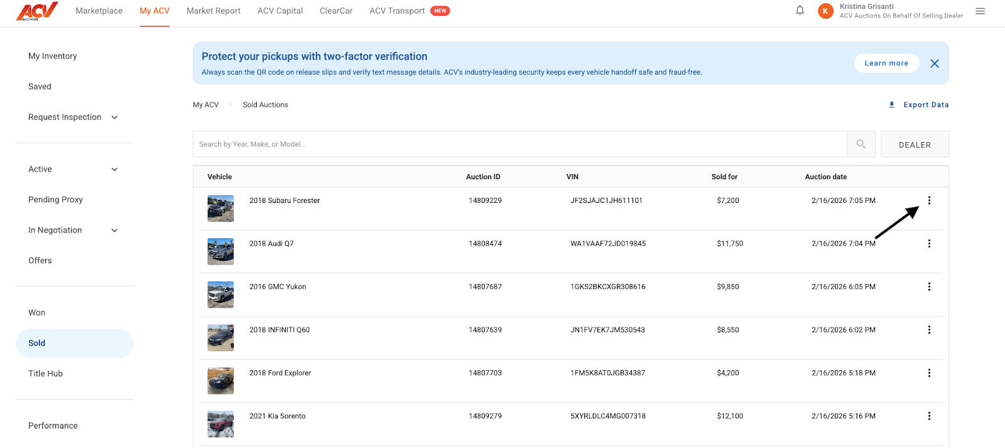Click Auction ID 14807703
This screenshot has width=1005, height=448.
coord(485,373)
